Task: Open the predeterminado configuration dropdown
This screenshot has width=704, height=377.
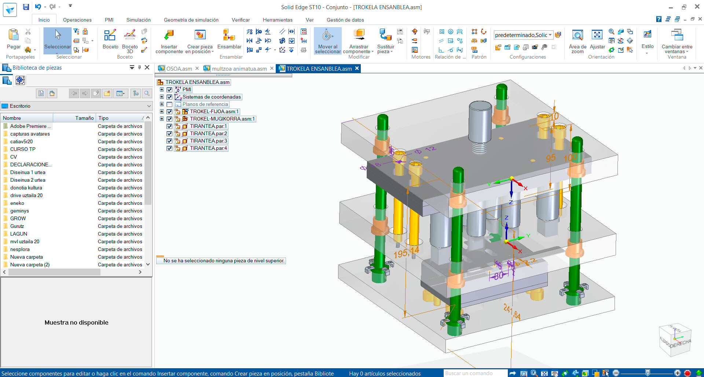Action: click(550, 35)
